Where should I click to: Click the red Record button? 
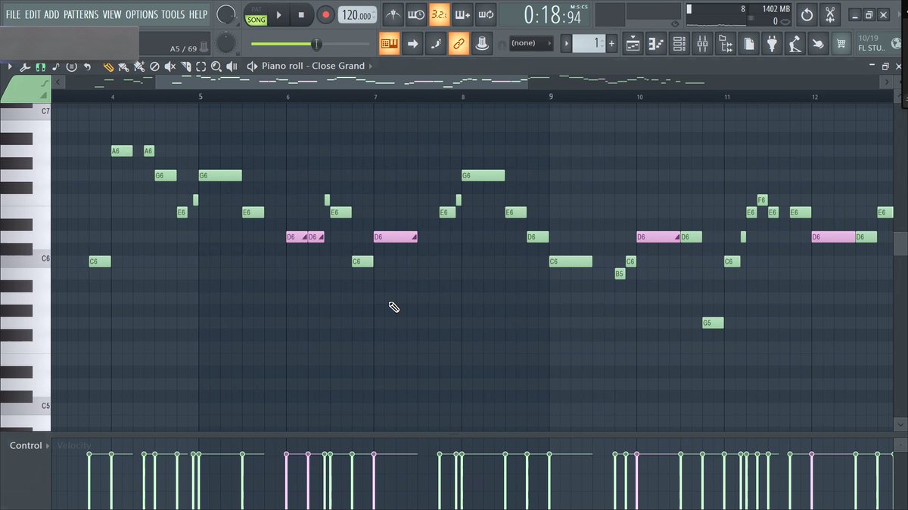[x=325, y=14]
